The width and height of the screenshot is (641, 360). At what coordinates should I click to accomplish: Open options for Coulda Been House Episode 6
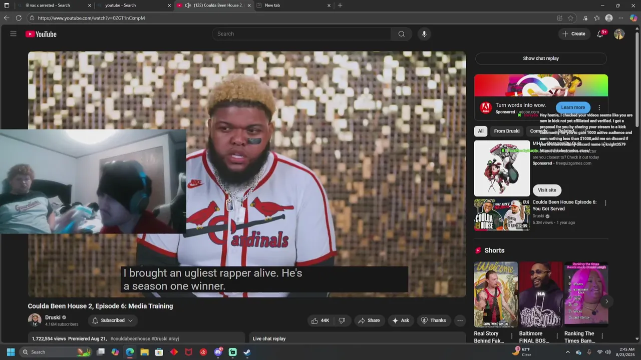(x=605, y=203)
